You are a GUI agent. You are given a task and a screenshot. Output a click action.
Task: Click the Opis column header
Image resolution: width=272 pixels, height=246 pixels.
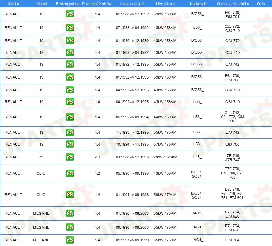(x=261, y=4)
